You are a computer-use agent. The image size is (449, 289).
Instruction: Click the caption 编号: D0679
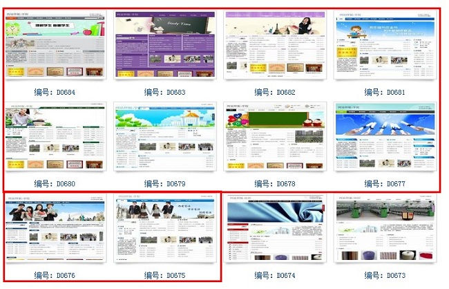165,184
